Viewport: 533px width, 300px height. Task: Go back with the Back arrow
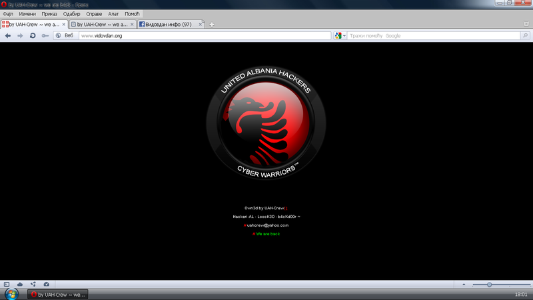tap(8, 36)
